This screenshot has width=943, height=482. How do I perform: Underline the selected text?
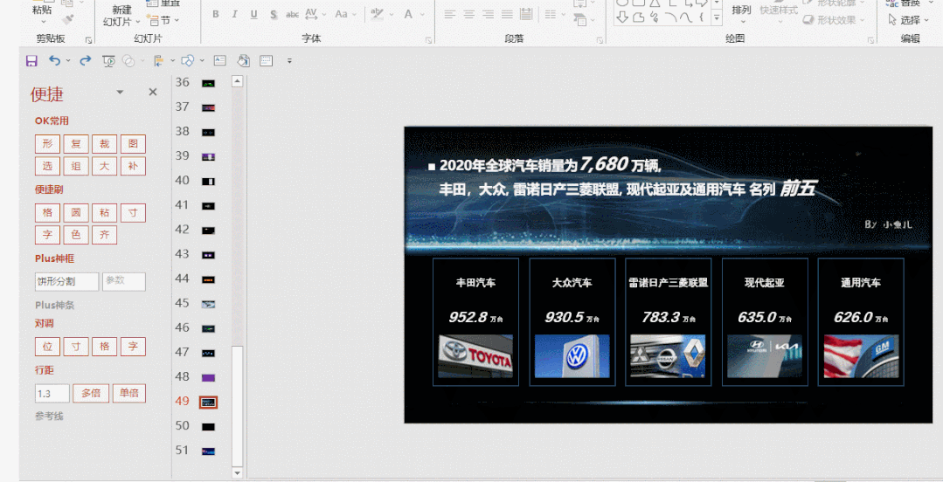253,14
